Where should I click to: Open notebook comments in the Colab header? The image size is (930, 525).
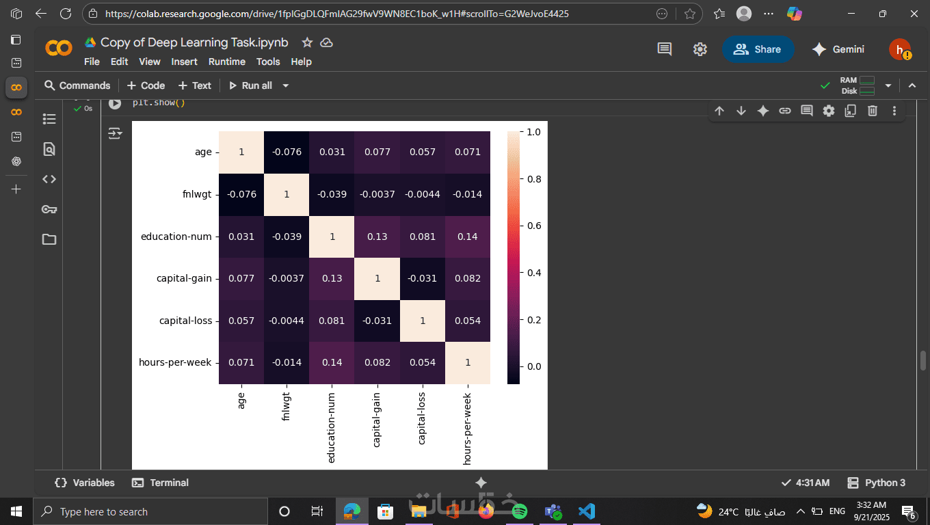pos(665,49)
